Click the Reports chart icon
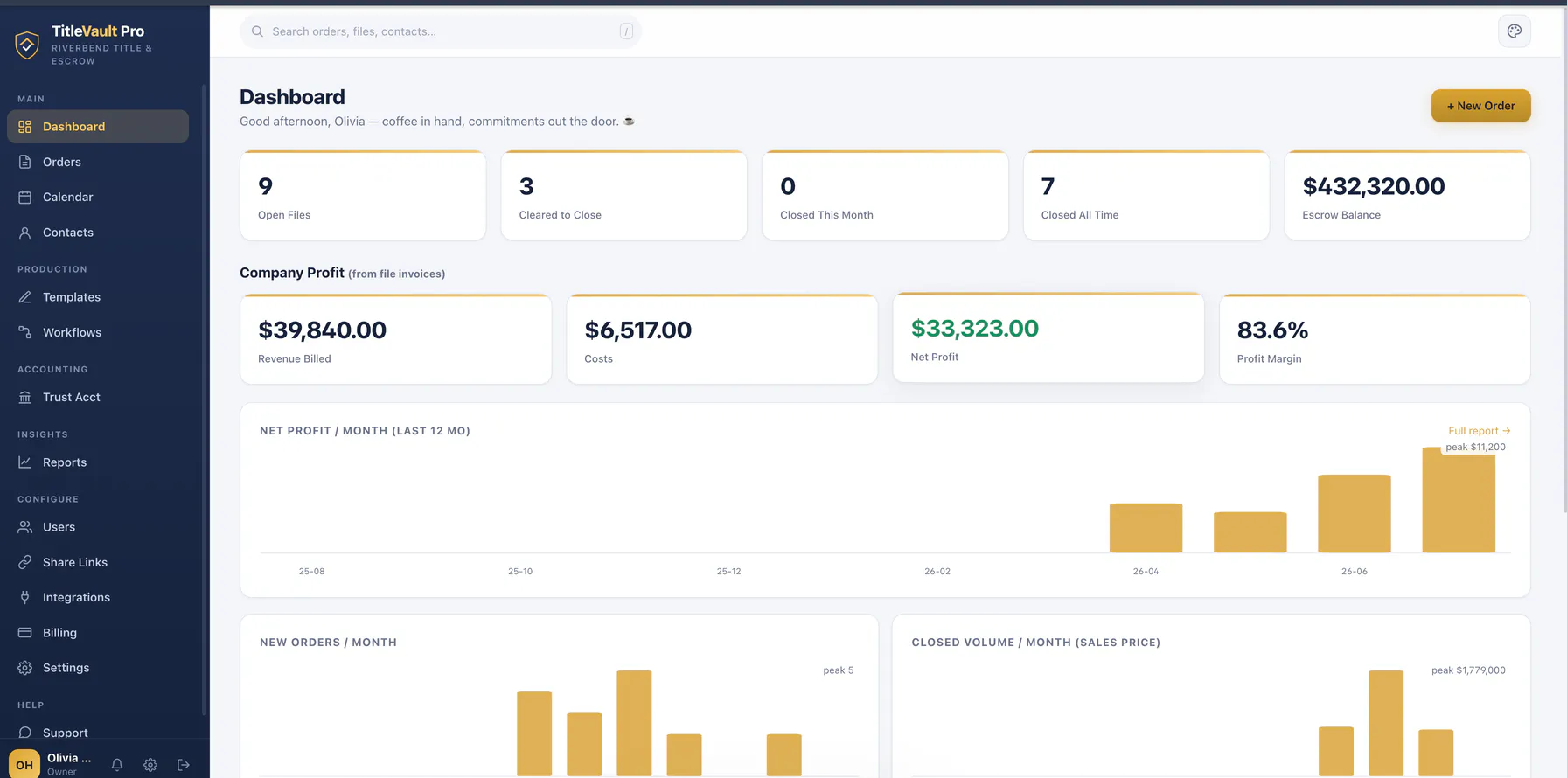The width and height of the screenshot is (1567, 778). tap(24, 462)
